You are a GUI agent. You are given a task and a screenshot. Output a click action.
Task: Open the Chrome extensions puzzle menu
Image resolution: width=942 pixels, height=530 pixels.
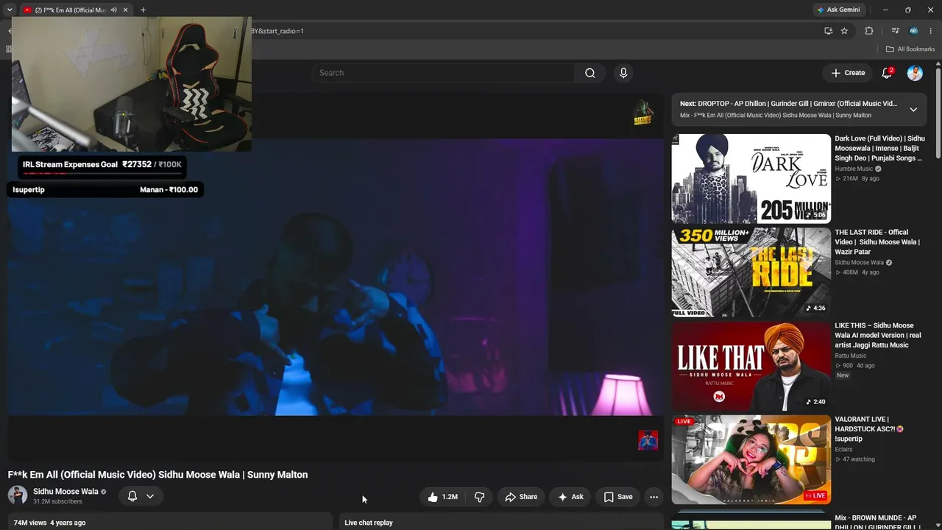(x=869, y=31)
